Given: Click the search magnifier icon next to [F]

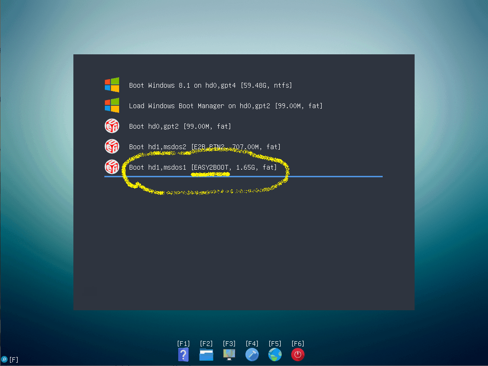Looking at the screenshot, I should (x=4, y=359).
